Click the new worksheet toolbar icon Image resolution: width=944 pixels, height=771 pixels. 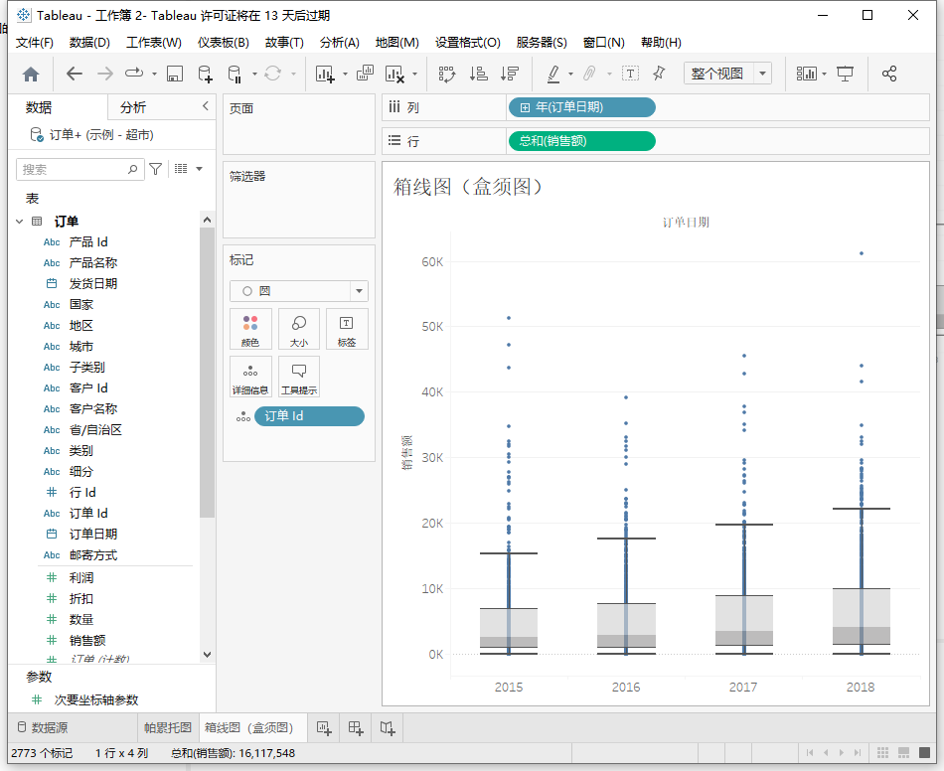click(x=325, y=75)
